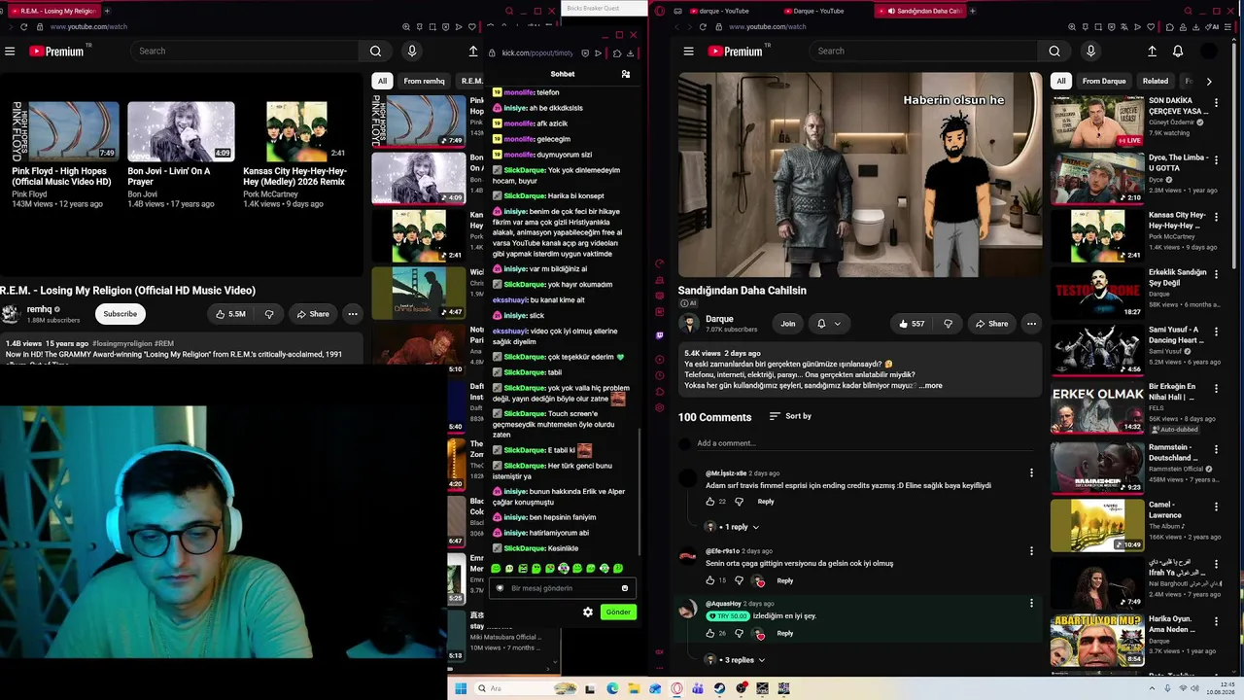Dislike the Darque video
This screenshot has width=1244, height=700.
pos(948,324)
